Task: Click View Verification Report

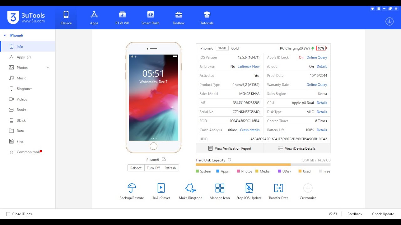Action: click(x=230, y=148)
